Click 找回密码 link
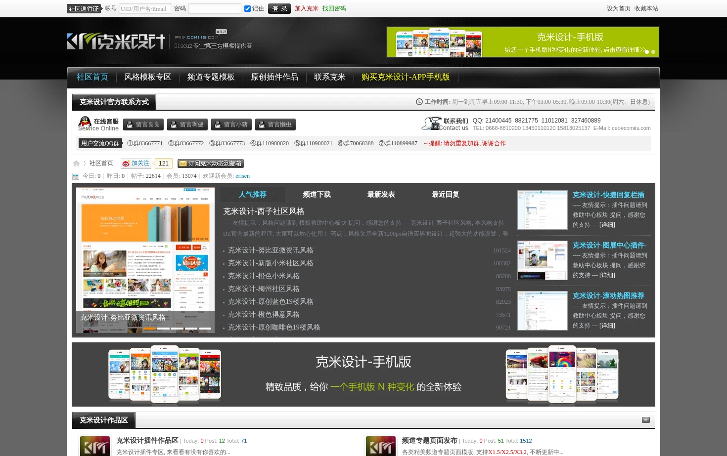 [x=334, y=9]
